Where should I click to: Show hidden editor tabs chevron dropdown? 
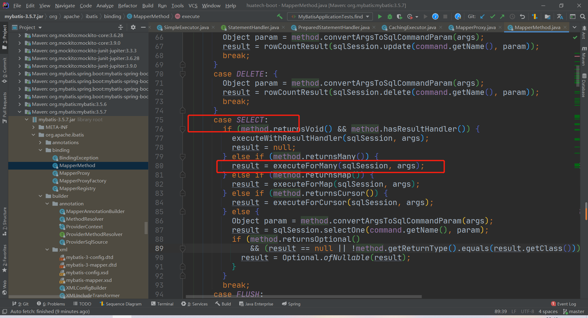pyautogui.click(x=575, y=27)
